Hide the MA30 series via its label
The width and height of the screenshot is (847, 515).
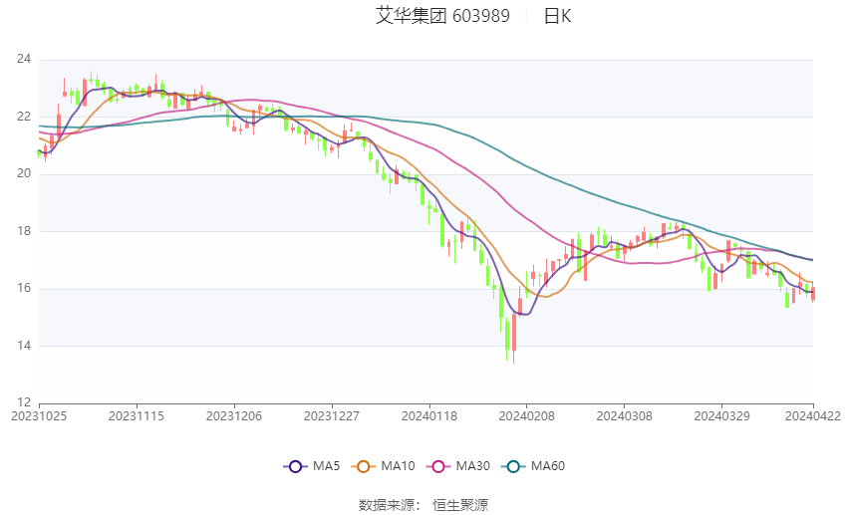click(x=472, y=466)
